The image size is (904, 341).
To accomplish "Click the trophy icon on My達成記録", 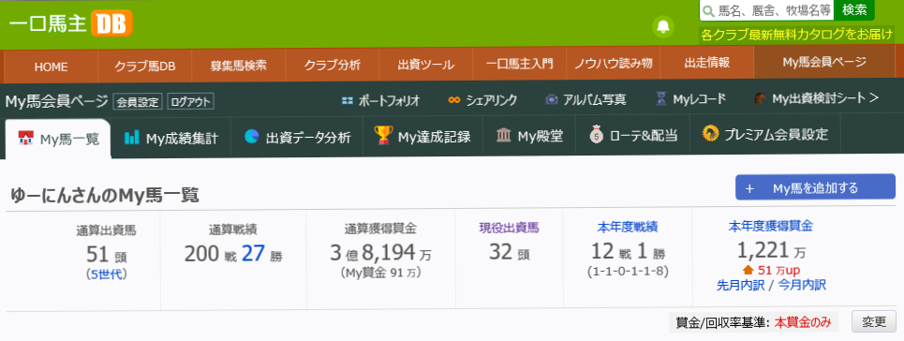I will click(x=383, y=136).
